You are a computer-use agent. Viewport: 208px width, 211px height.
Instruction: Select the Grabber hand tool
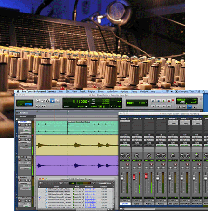[x=53, y=101]
